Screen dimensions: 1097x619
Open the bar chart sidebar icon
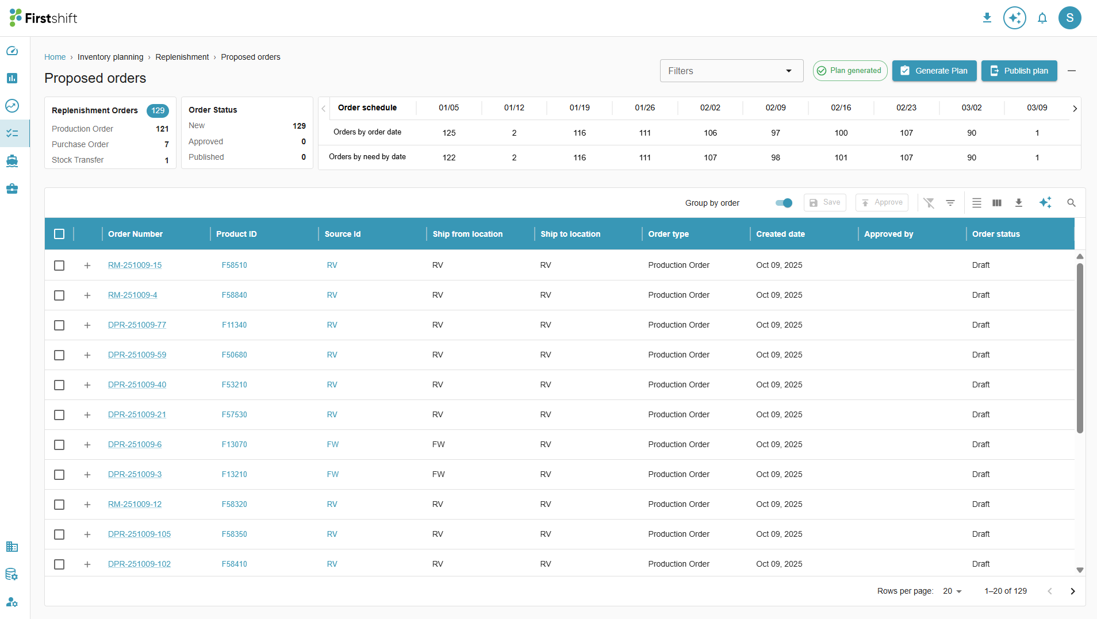tap(12, 78)
